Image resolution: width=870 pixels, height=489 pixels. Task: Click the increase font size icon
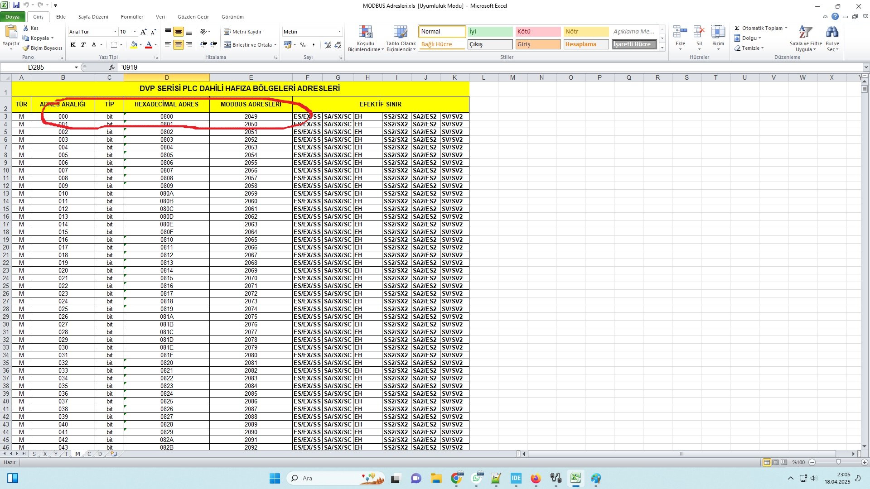click(143, 32)
